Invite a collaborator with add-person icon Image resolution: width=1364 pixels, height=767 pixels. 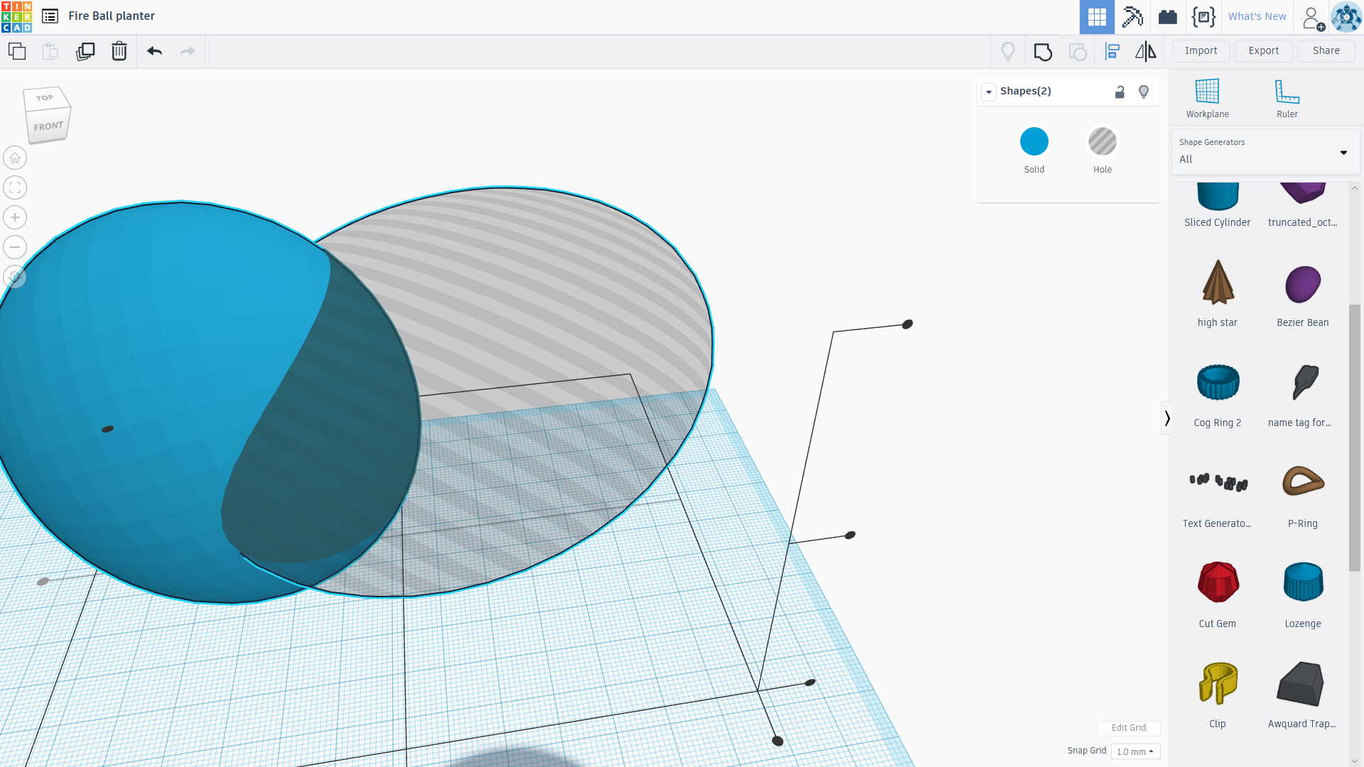[x=1313, y=18]
